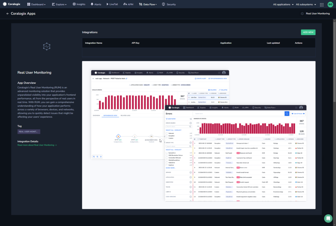Open the All subsystems filter dropdown

pyautogui.click(x=306, y=5)
